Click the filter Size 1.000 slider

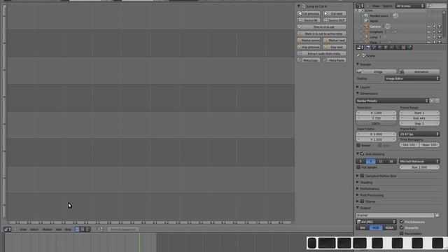(419, 167)
